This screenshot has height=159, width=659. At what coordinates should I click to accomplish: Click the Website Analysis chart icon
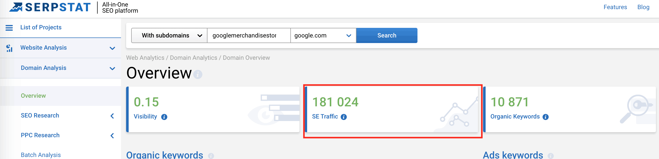(9, 48)
